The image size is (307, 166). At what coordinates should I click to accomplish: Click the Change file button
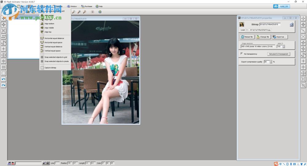click(263, 37)
